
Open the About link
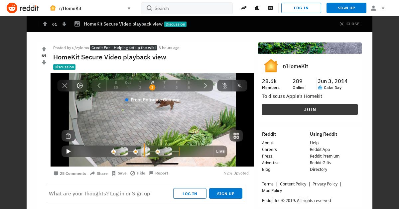coord(267,143)
